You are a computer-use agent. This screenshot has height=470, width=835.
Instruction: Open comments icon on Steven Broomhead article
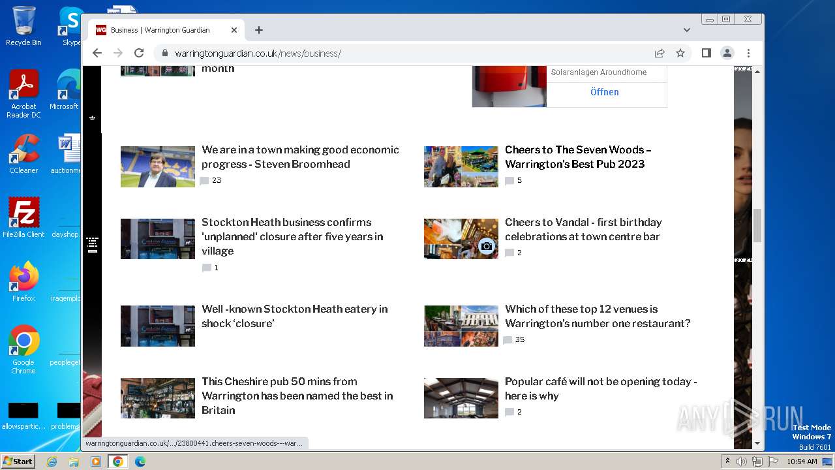(x=205, y=181)
